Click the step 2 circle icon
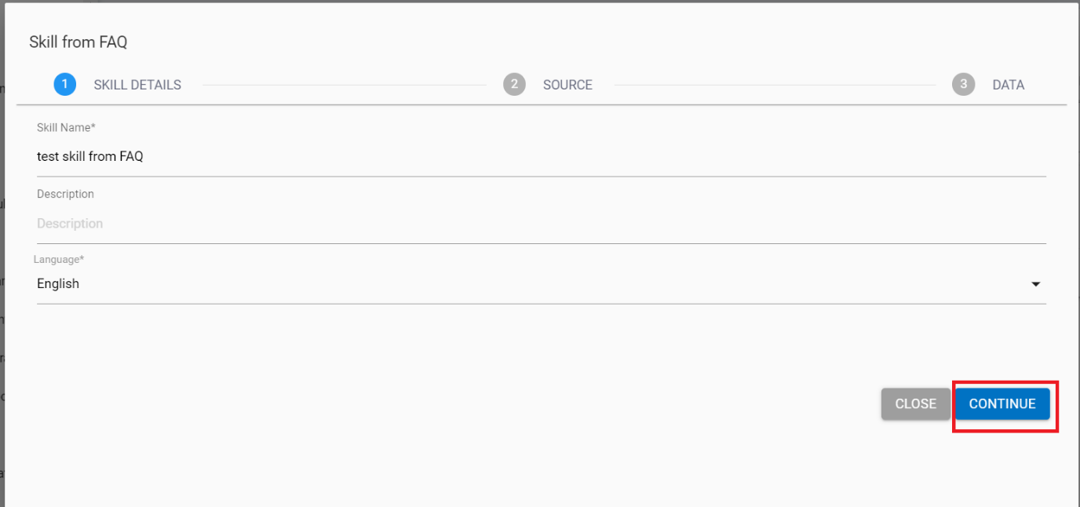 (x=514, y=84)
